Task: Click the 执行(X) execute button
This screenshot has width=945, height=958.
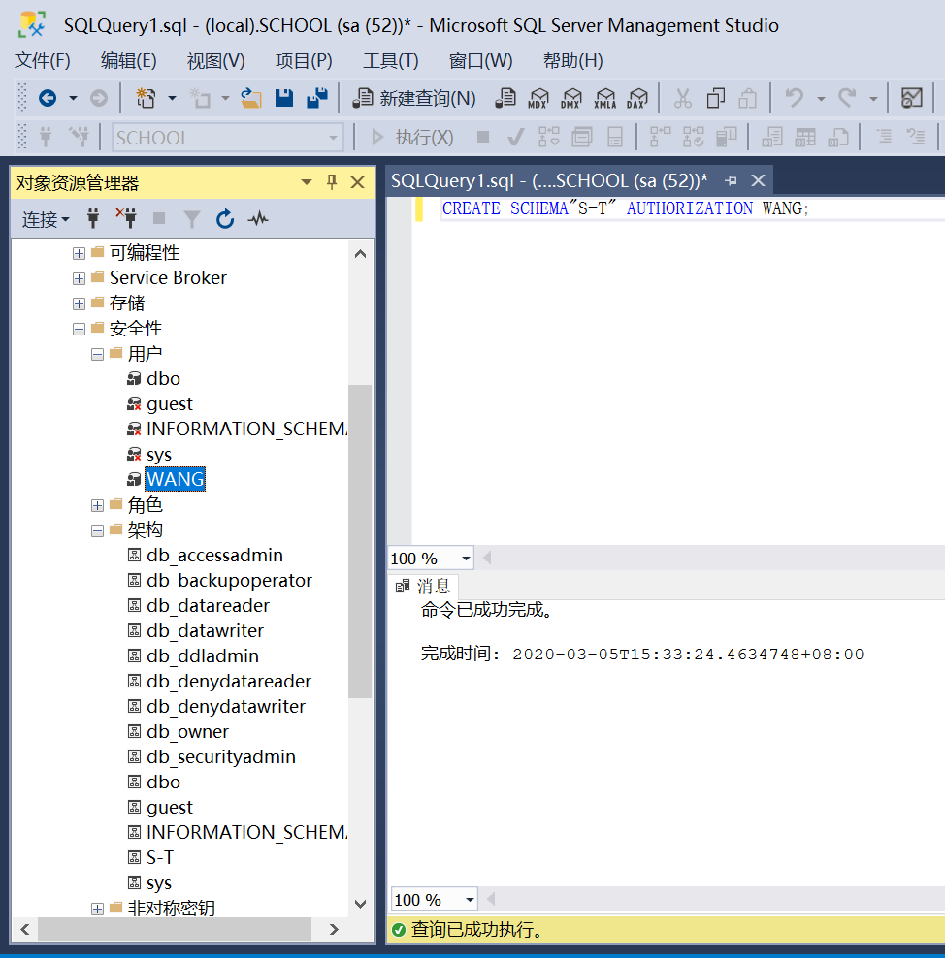Action: tap(413, 137)
